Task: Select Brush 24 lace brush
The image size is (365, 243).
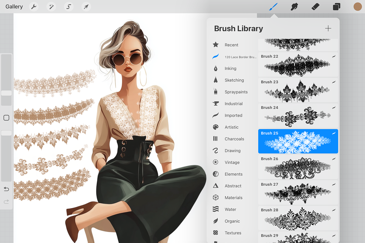Action: pyautogui.click(x=298, y=115)
